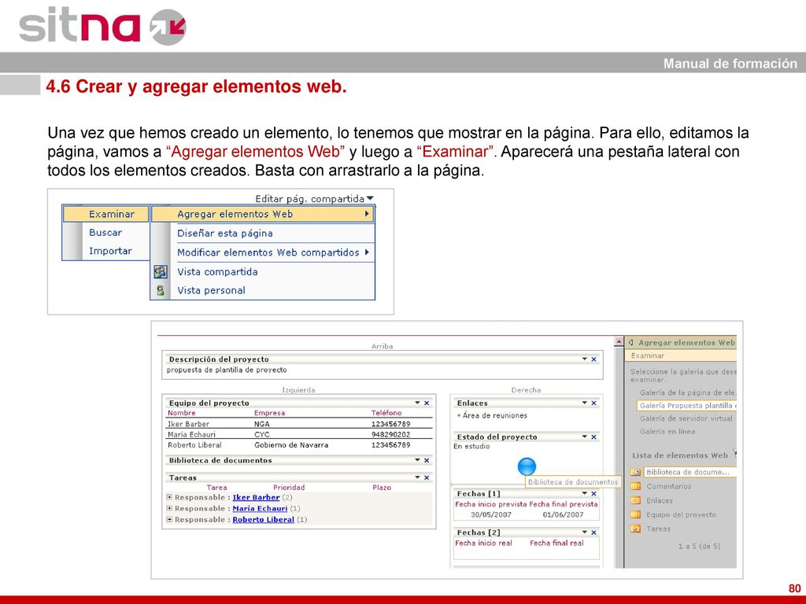Click the Vista compartida icon
Screen dimensions: 806x604
click(x=161, y=271)
